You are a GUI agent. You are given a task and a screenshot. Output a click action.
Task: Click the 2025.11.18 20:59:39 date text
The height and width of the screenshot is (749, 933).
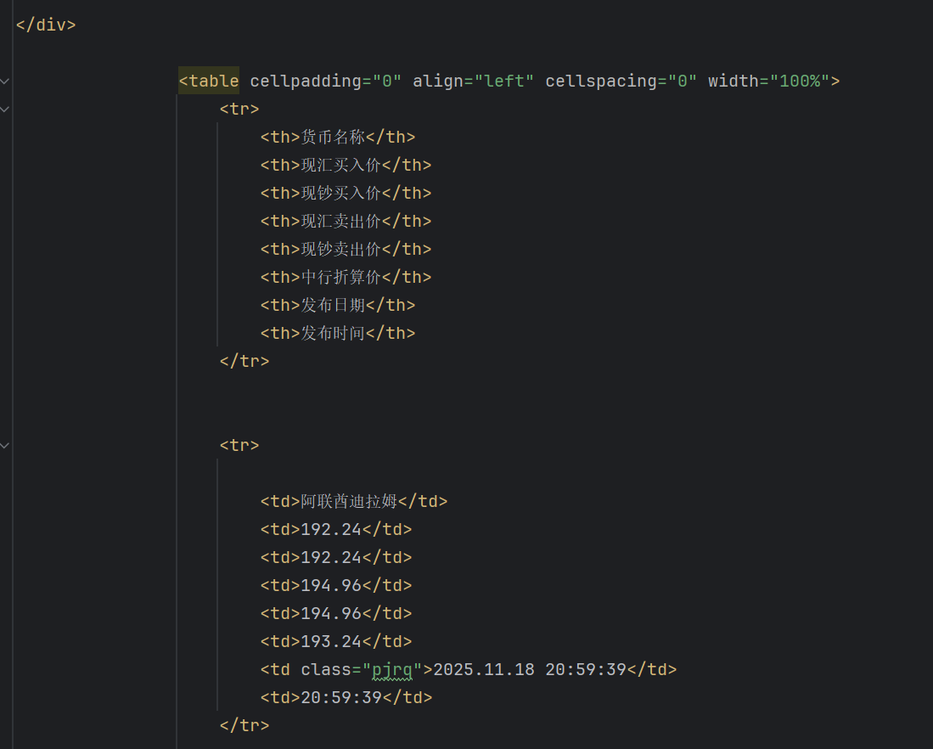pyautogui.click(x=530, y=670)
